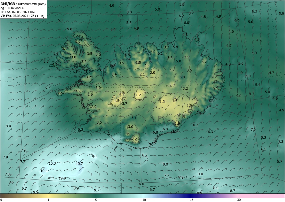Click the 3.8 value in north Iceland
Viewport: 285px width, 202px height.
tap(170, 58)
